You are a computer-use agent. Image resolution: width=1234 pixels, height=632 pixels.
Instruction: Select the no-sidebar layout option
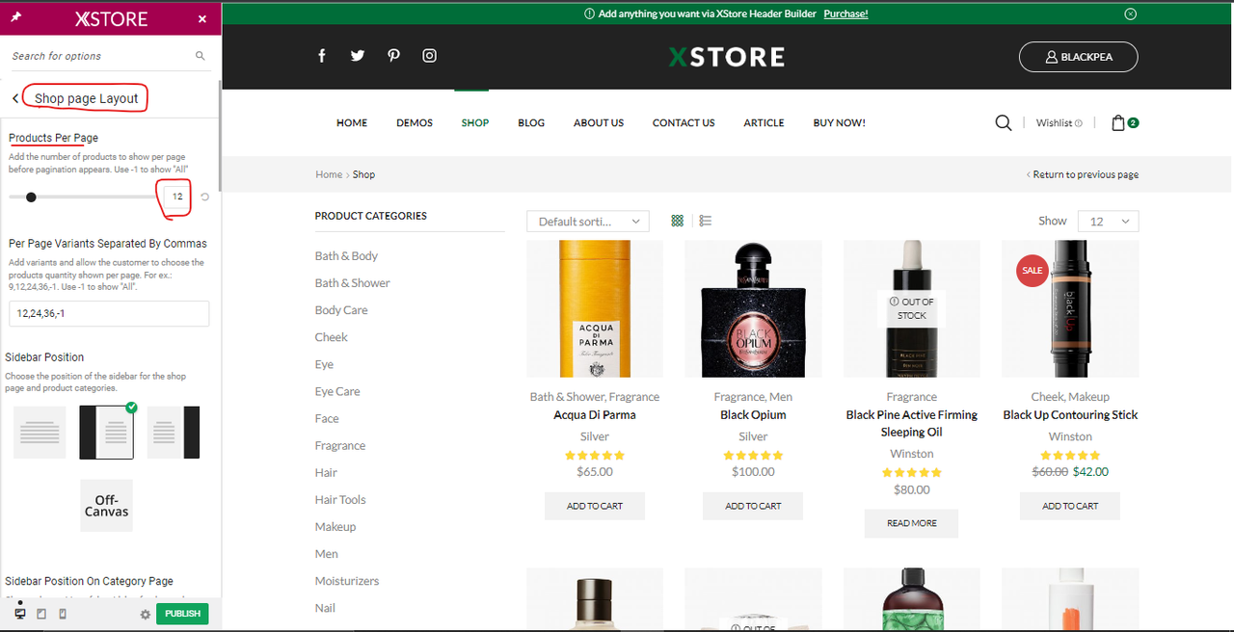click(40, 433)
